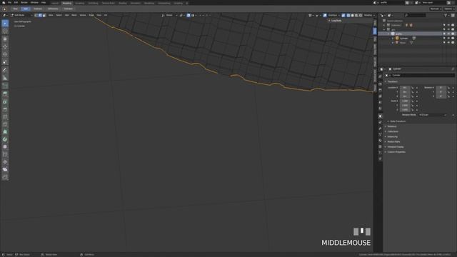Open the viewport editor type icon
The image size is (457, 257).
(4, 15)
